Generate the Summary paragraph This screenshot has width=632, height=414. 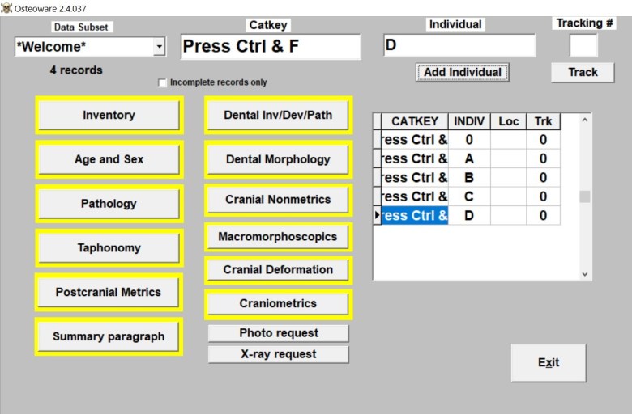click(109, 336)
